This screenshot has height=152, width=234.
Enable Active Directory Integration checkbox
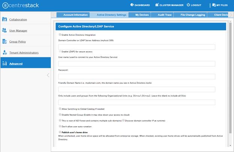tap(60, 35)
